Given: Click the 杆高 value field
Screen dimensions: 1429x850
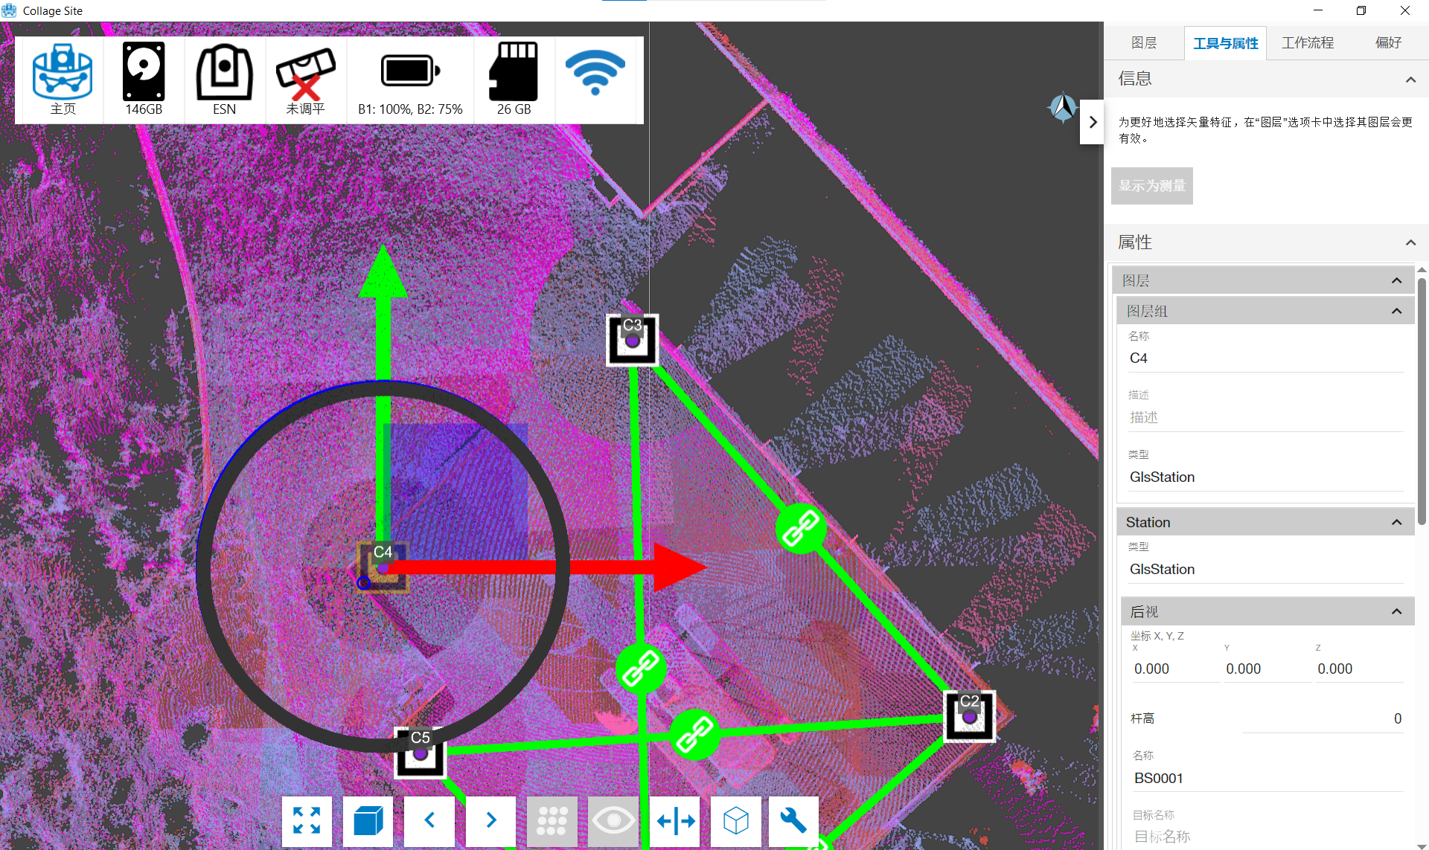Looking at the screenshot, I should pos(1322,718).
